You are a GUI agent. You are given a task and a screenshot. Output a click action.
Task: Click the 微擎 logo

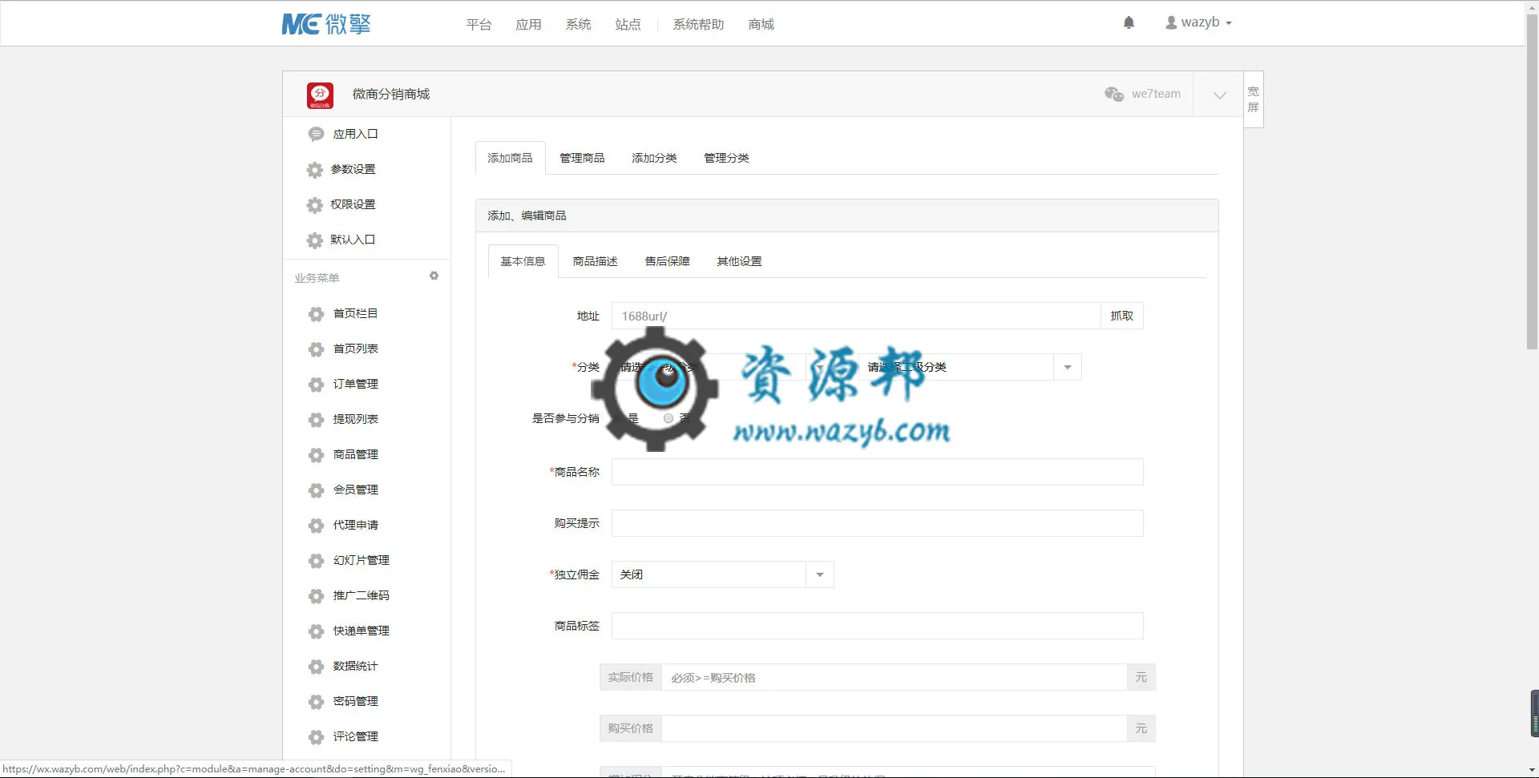tap(326, 24)
